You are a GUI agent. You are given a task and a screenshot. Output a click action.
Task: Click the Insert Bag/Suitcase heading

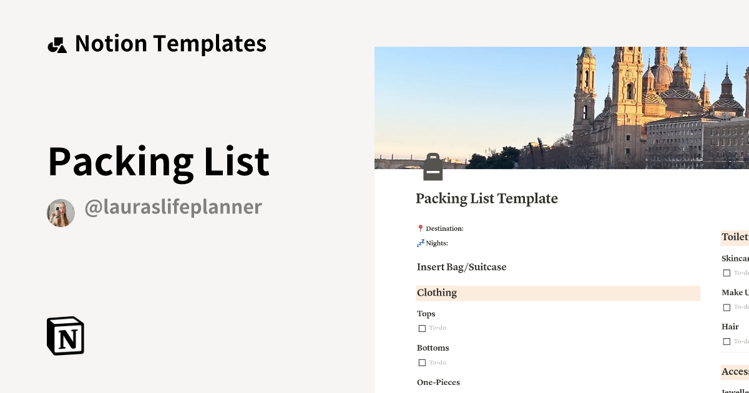pyautogui.click(x=462, y=267)
